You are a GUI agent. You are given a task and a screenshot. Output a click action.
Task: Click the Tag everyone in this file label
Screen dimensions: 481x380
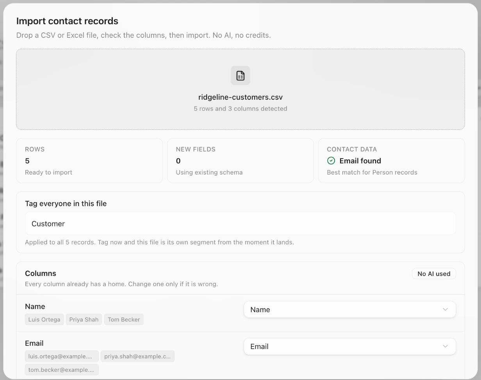point(66,203)
